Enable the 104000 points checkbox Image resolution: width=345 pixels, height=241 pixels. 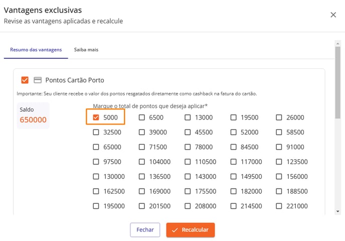point(142,162)
